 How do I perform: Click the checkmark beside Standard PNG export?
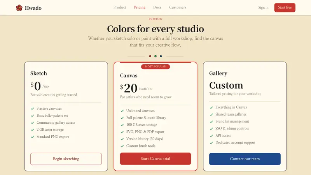pos(33,137)
